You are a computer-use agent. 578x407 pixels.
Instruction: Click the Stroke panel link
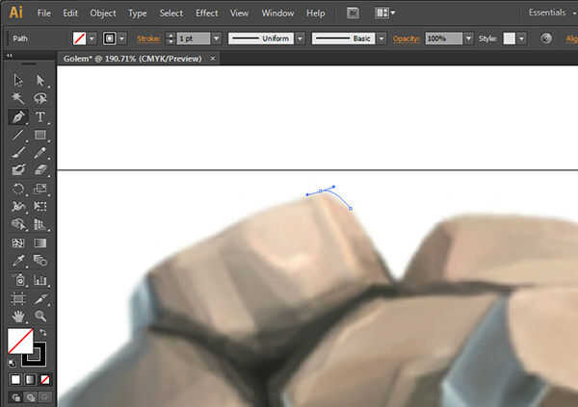click(x=149, y=38)
